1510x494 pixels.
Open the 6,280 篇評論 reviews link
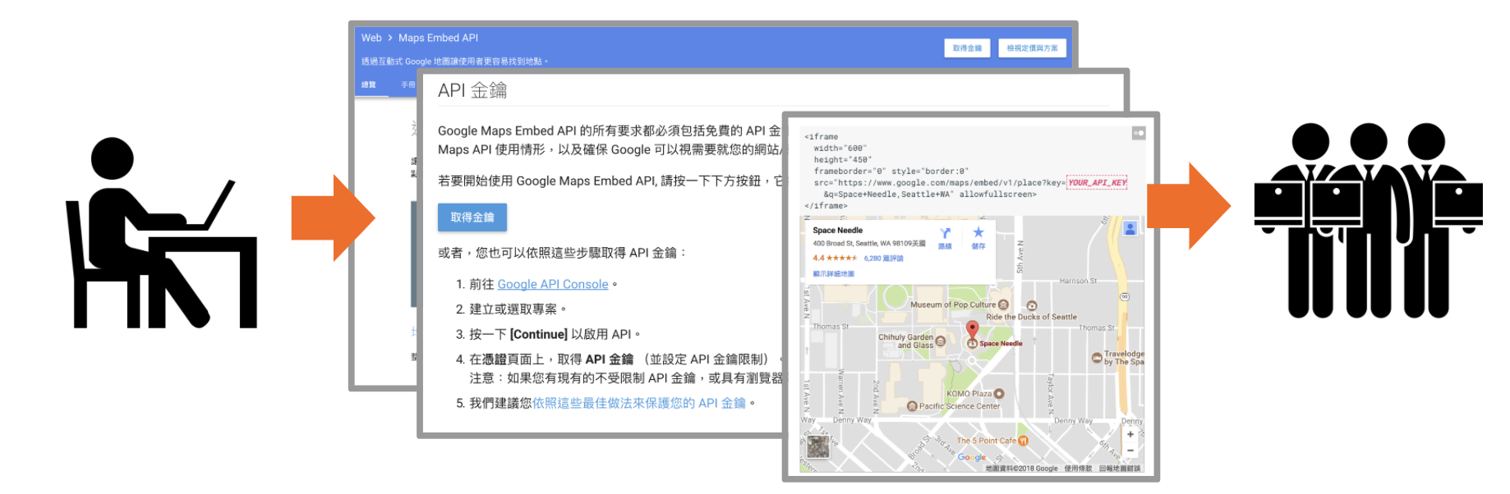click(883, 258)
